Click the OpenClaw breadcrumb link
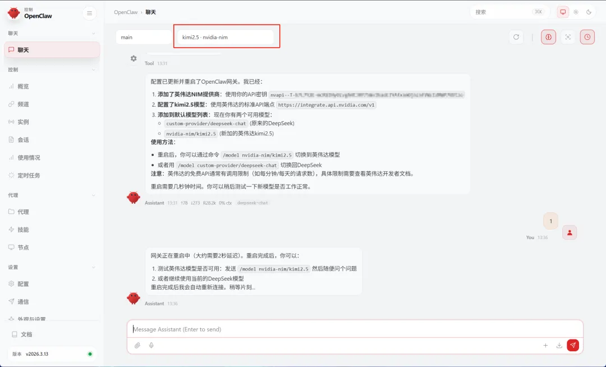Viewport: 606px width, 367px height. point(126,12)
